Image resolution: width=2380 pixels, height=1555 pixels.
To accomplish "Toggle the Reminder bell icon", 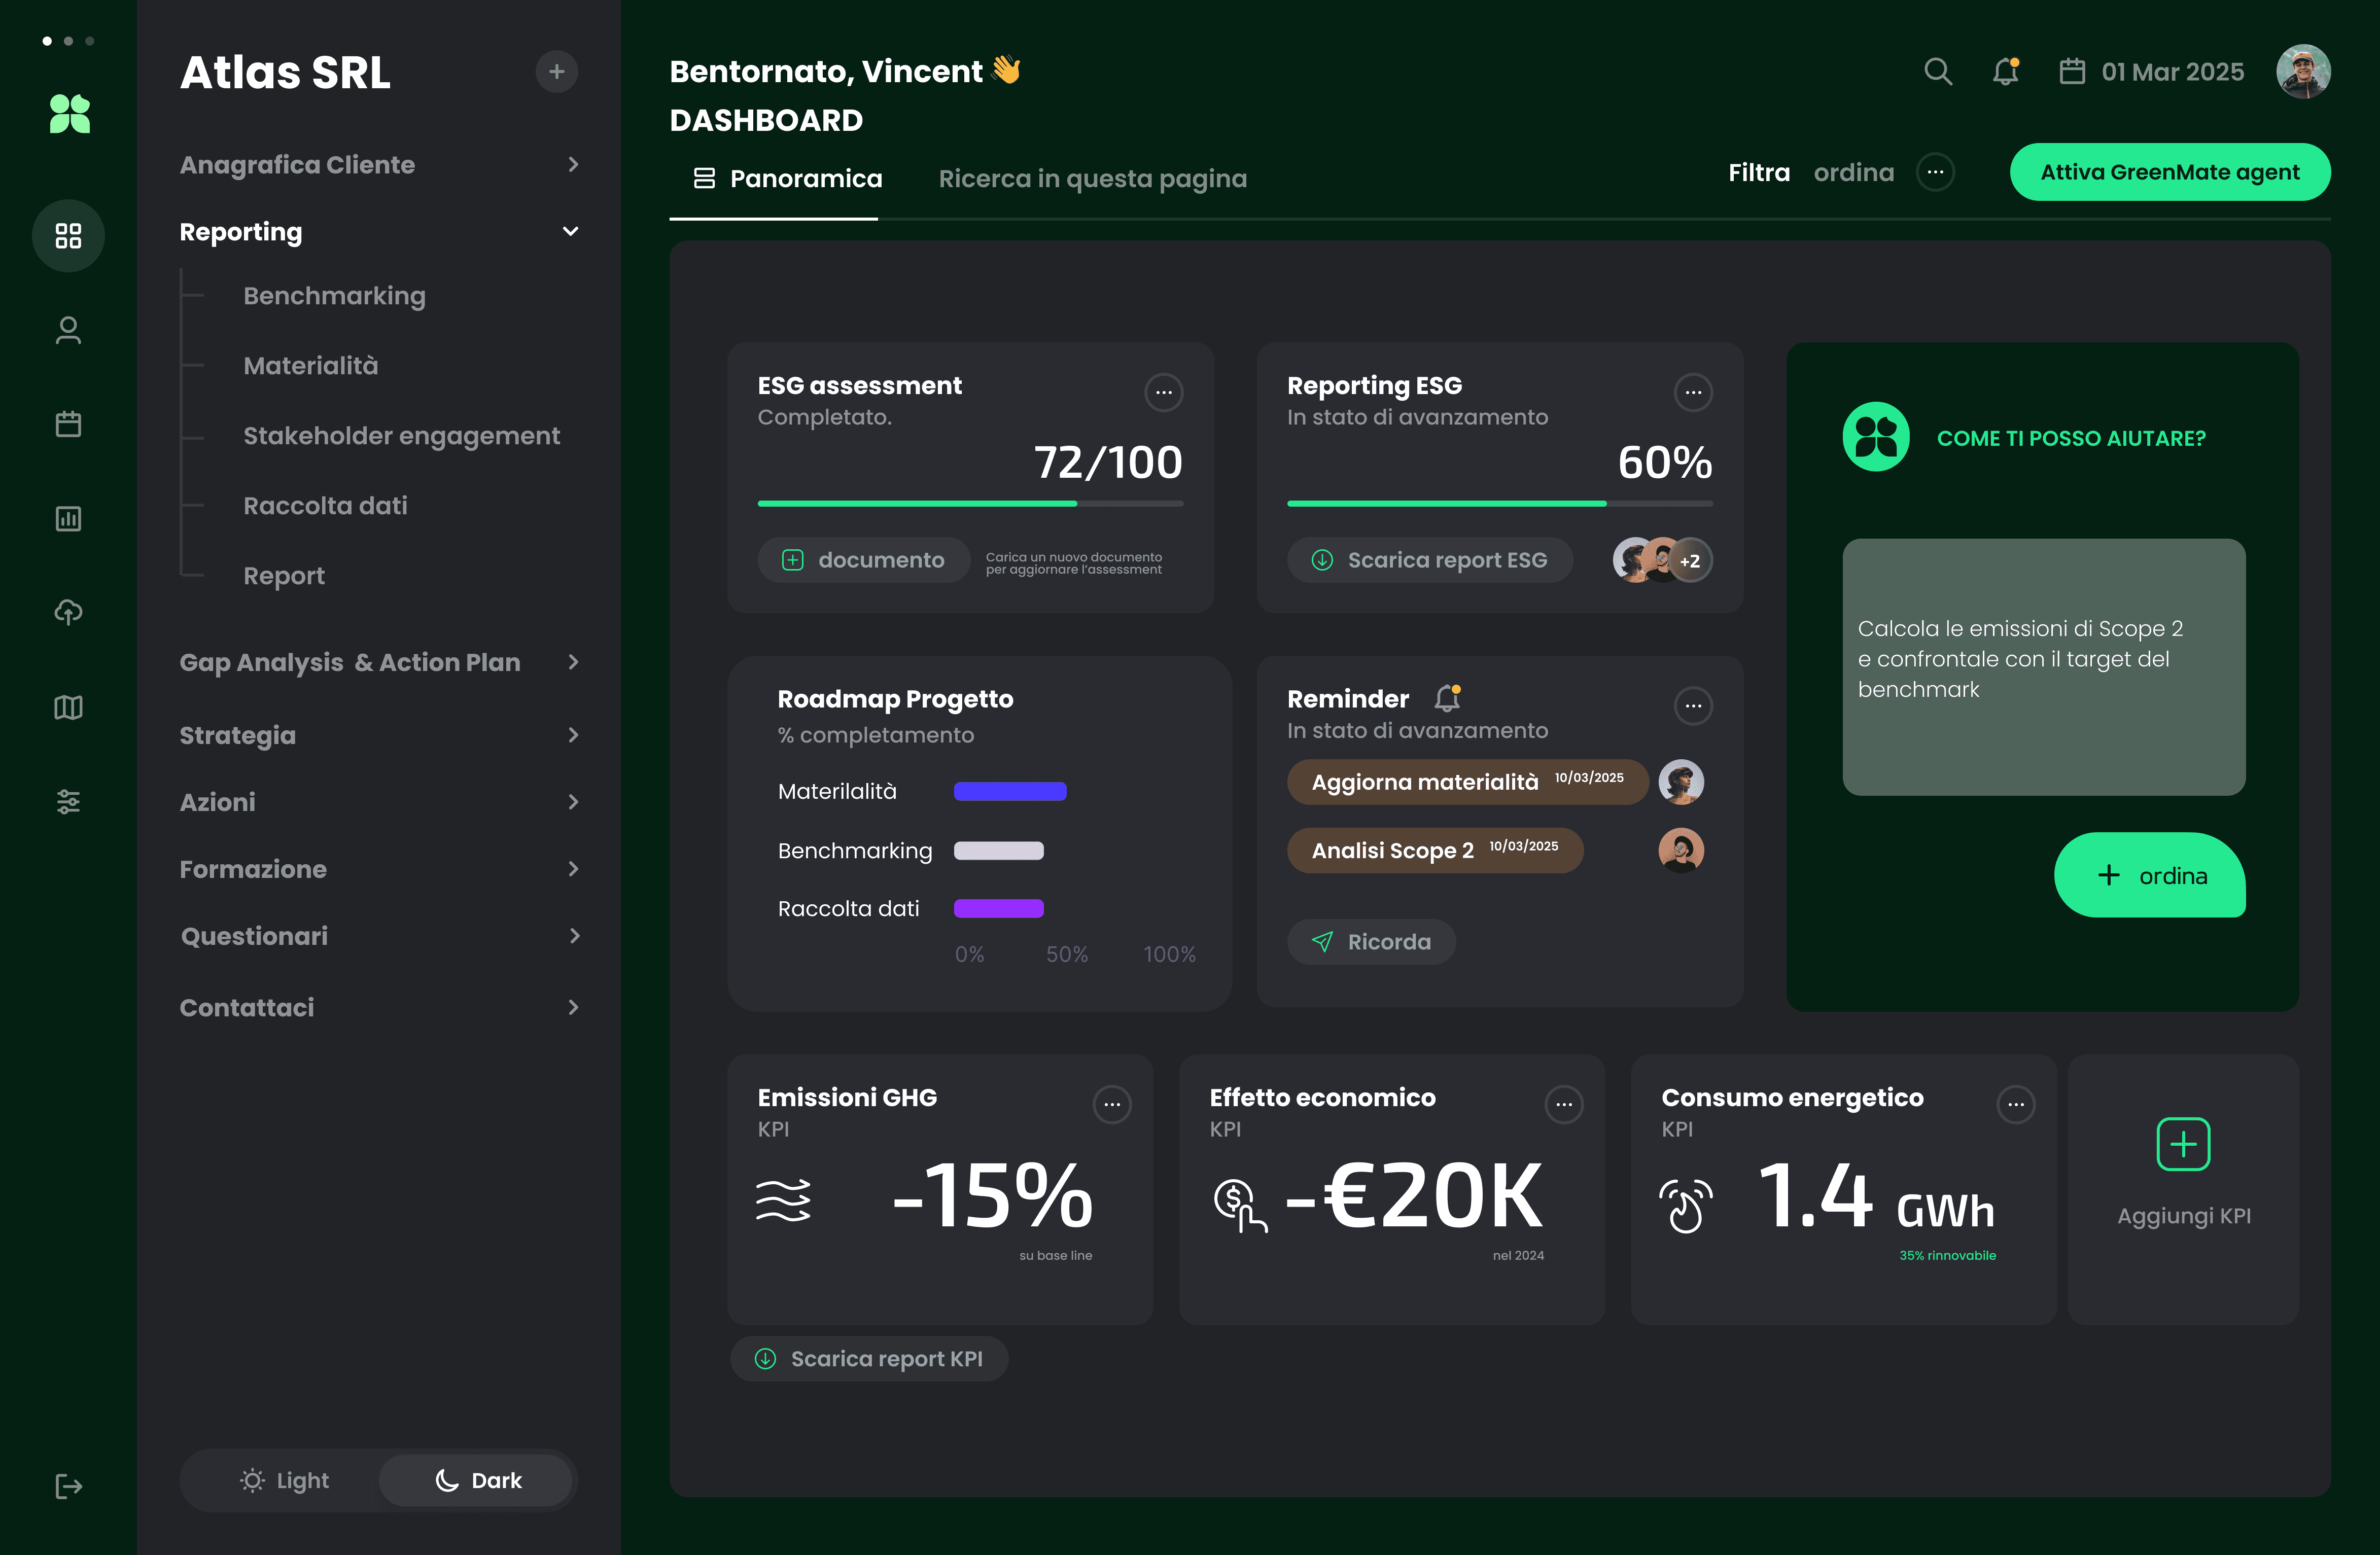I will pos(1447,698).
